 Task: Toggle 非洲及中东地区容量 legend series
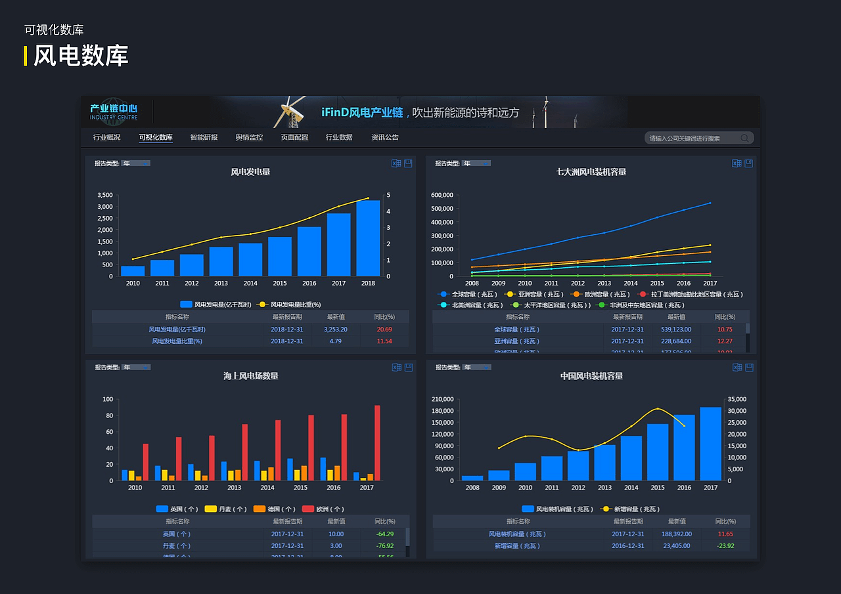coord(641,305)
